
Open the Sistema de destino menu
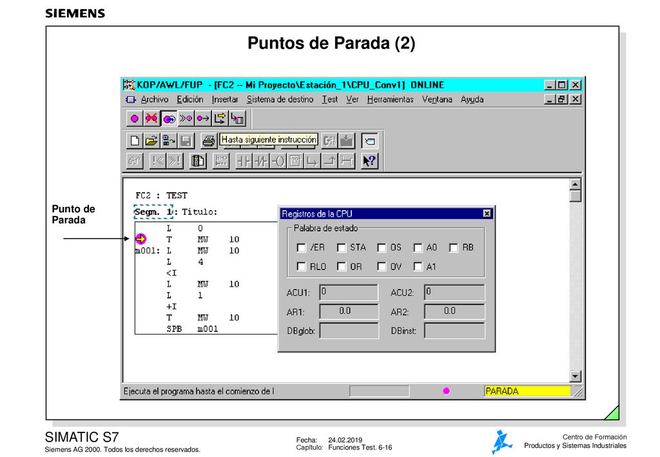tap(280, 100)
